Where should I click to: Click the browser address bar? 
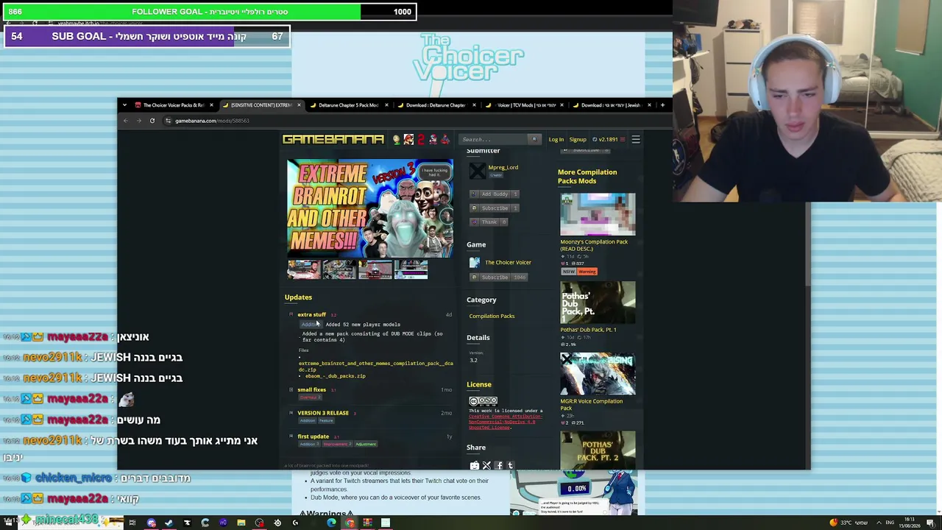(412, 121)
